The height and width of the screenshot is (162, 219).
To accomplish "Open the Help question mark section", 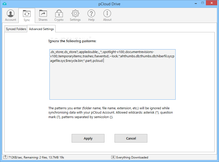I will (91, 15).
